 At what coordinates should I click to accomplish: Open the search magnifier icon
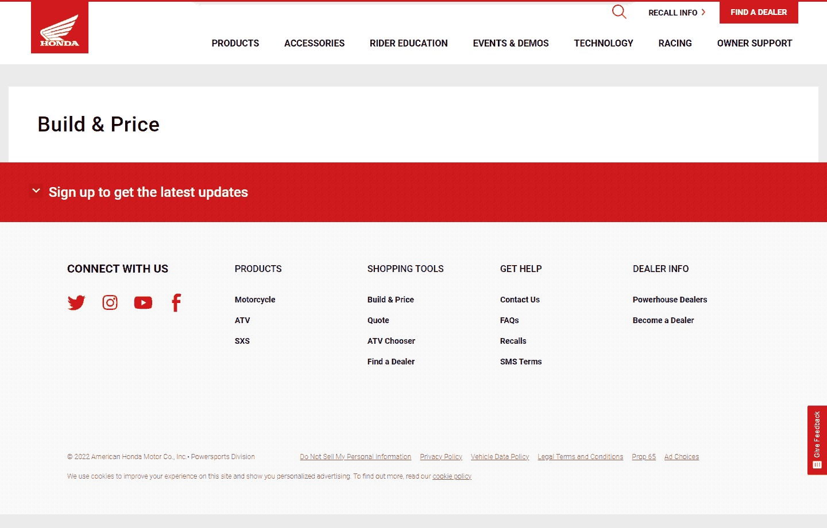619,12
